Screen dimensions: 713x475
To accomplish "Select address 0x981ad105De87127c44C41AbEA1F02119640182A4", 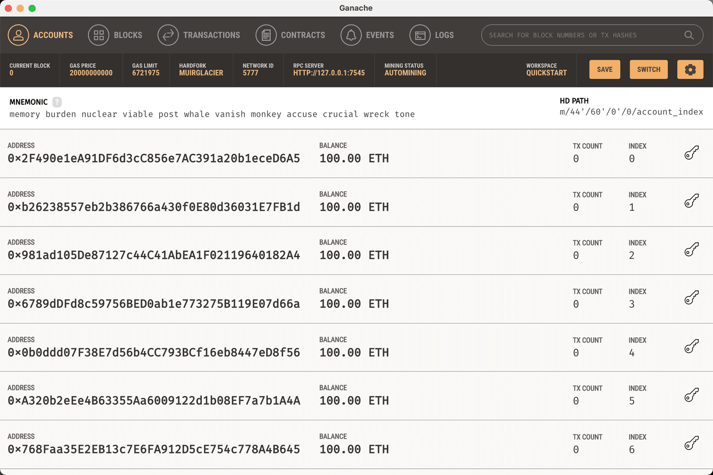I will click(154, 255).
